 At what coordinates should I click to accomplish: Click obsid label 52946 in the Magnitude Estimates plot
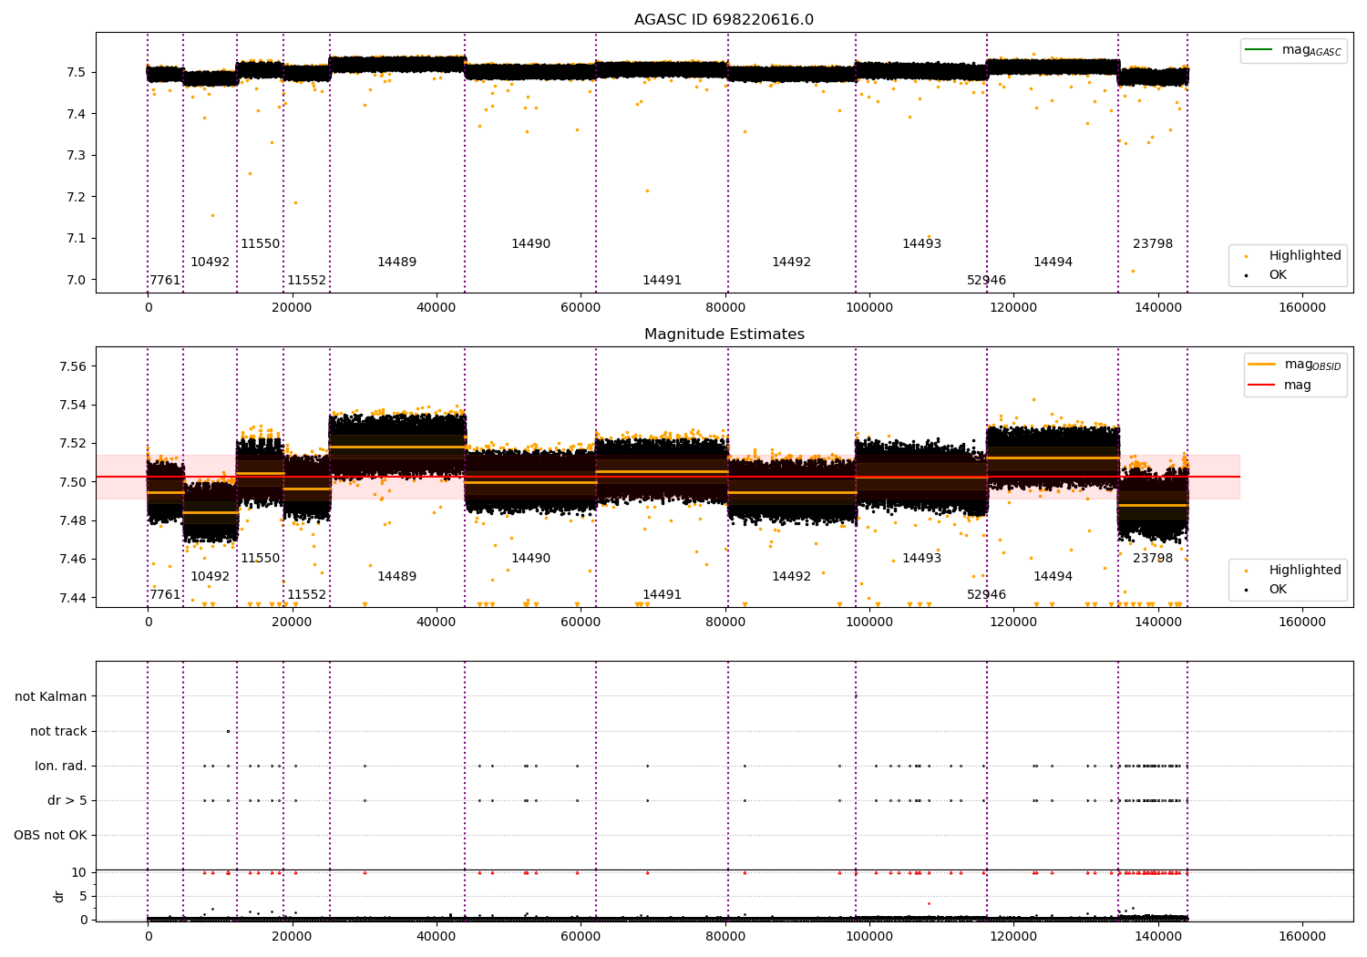[x=986, y=594]
